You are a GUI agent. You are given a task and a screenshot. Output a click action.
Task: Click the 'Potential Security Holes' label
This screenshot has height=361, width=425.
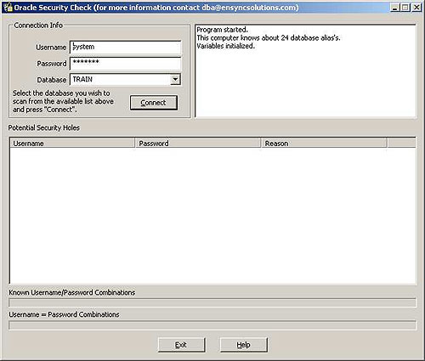coord(44,127)
